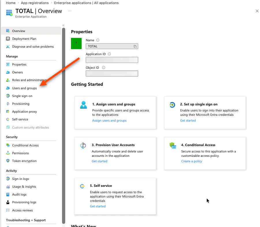Close the TOTAL Overview pane
The width and height of the screenshot is (260, 227).
(257, 11)
